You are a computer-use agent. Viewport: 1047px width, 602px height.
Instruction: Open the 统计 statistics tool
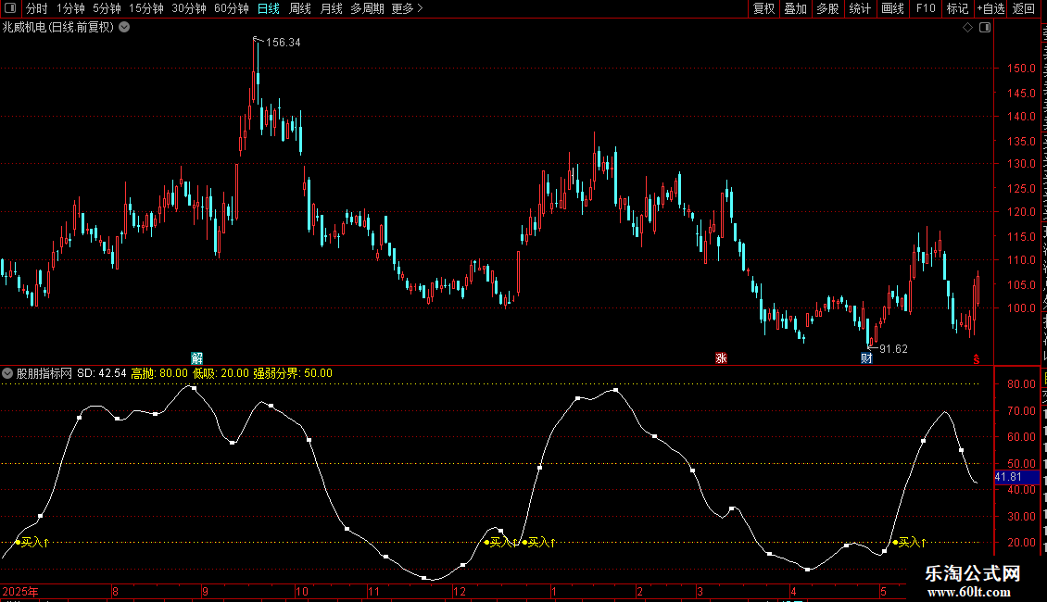(859, 8)
